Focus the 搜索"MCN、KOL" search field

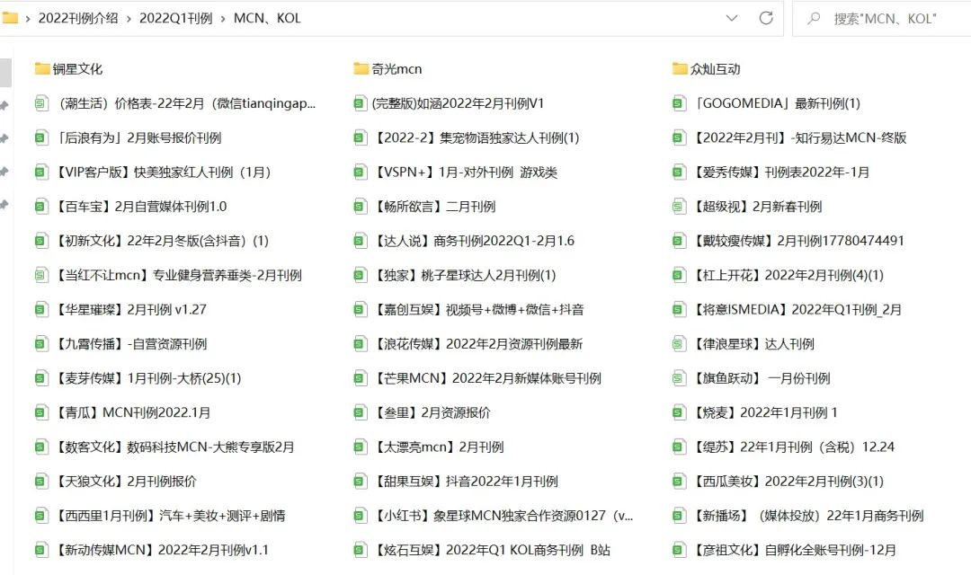point(884,19)
